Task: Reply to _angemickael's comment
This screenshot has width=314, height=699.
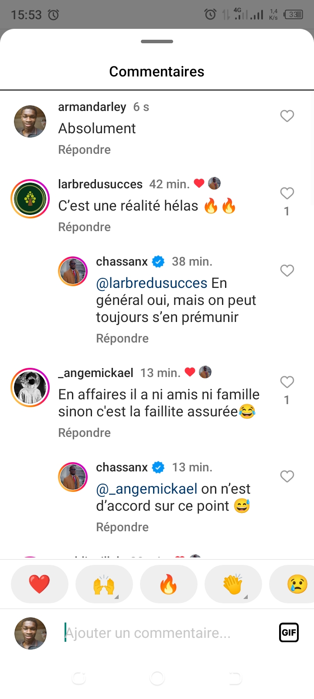Action: point(84,433)
